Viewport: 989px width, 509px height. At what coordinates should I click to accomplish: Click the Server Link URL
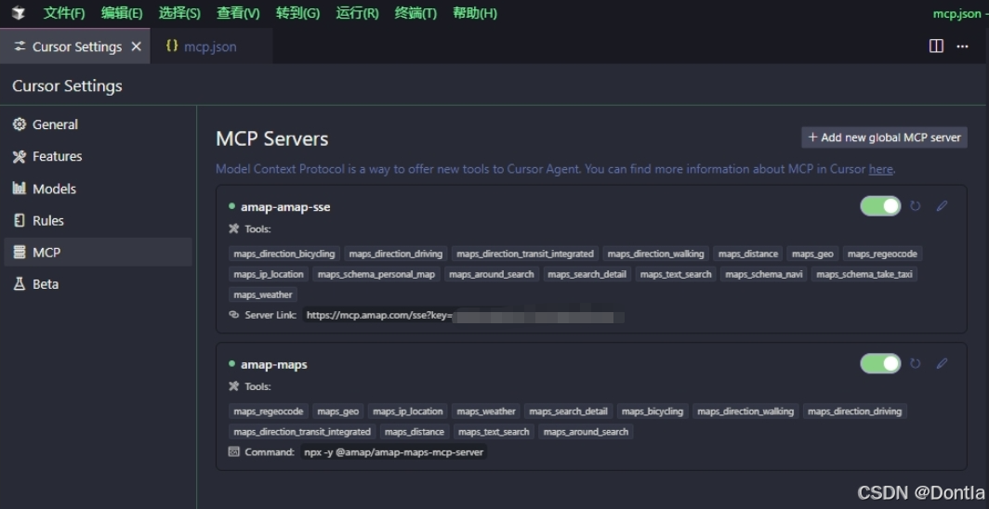[464, 315]
